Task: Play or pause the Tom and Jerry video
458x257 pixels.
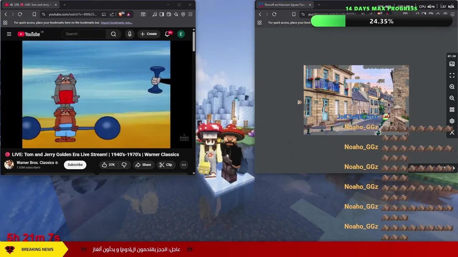Action: (x=96, y=94)
